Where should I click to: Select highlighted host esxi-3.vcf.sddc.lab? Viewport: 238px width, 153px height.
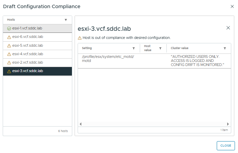tap(28, 71)
